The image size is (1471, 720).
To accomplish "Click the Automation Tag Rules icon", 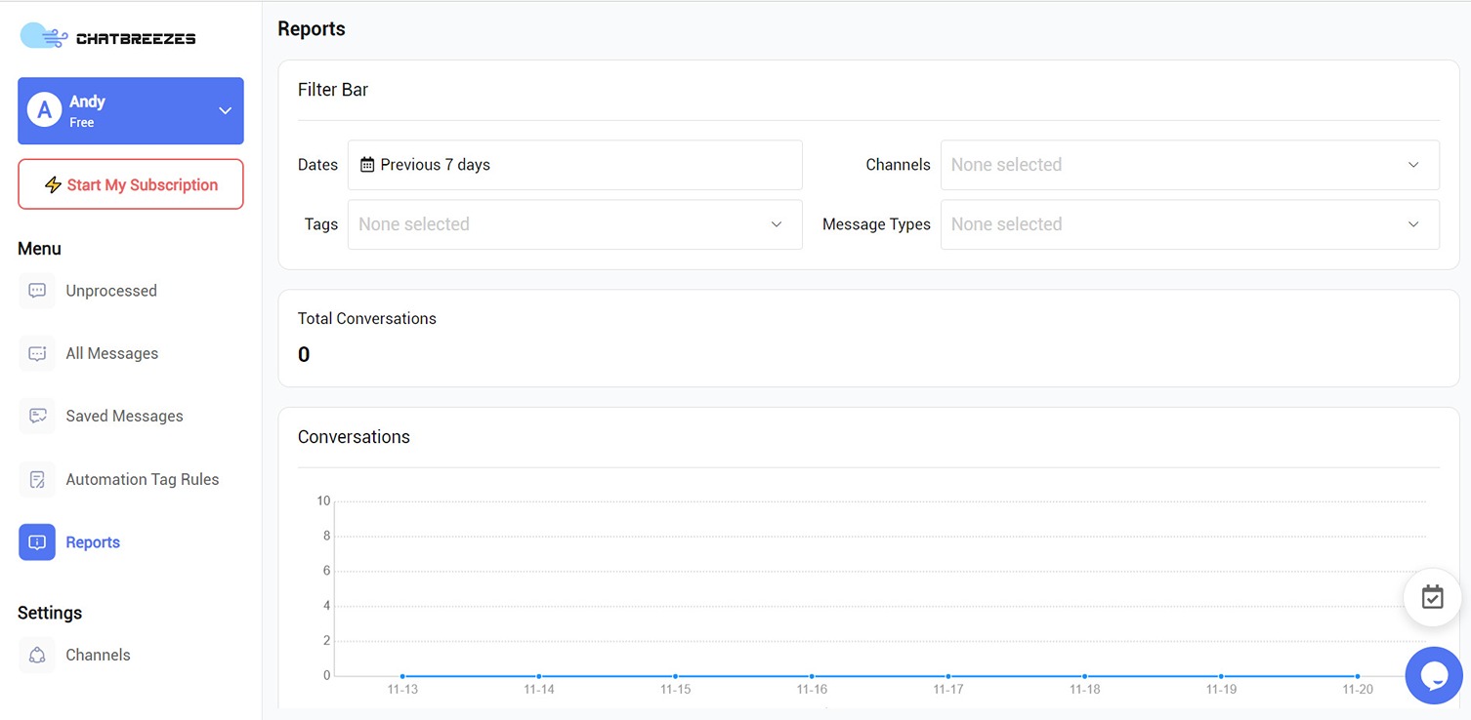I will [x=37, y=479].
